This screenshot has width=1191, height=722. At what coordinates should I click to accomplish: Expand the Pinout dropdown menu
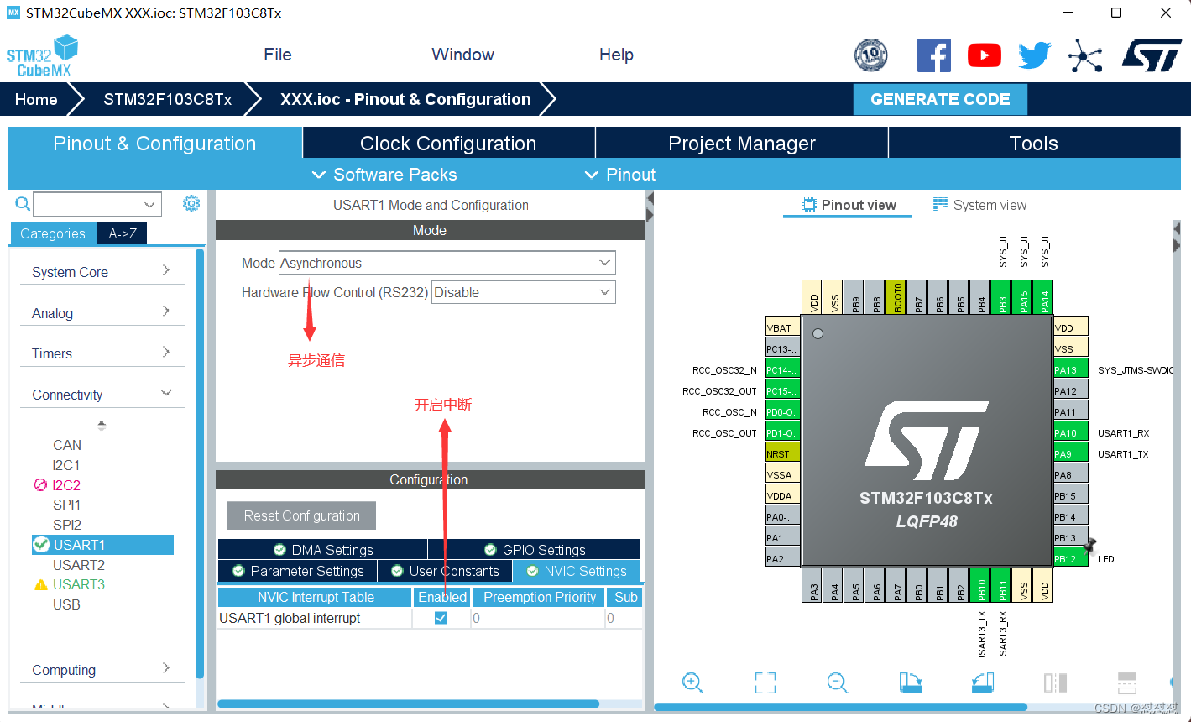point(620,175)
